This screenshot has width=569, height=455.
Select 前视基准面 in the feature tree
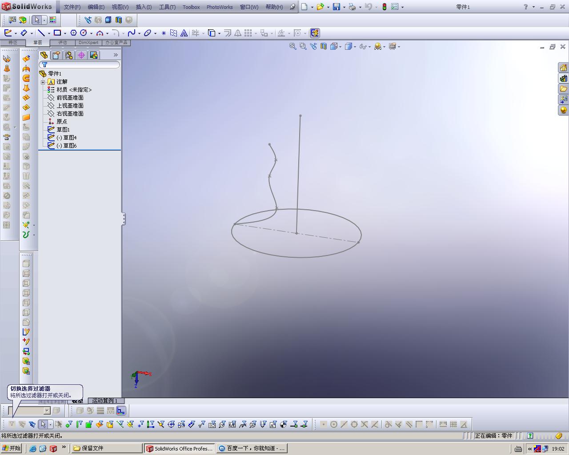point(70,98)
